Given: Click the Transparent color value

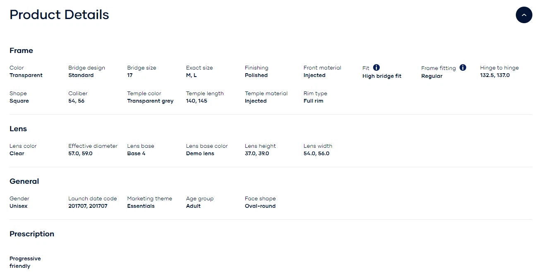Looking at the screenshot, I should click(x=26, y=75).
